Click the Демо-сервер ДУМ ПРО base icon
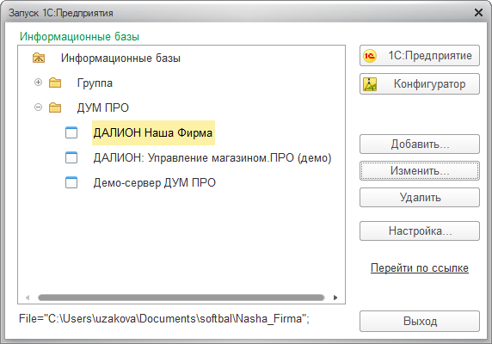The image size is (492, 344). click(71, 182)
